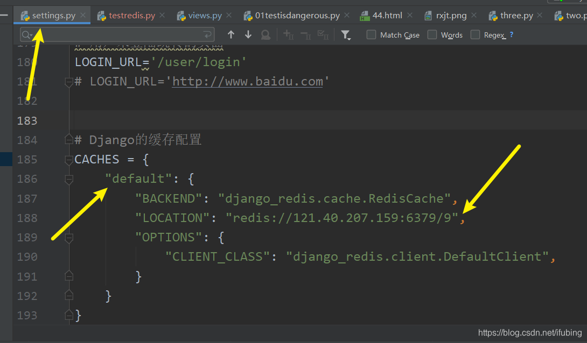Switch to the settings.py tab
The image size is (587, 343).
(x=53, y=15)
